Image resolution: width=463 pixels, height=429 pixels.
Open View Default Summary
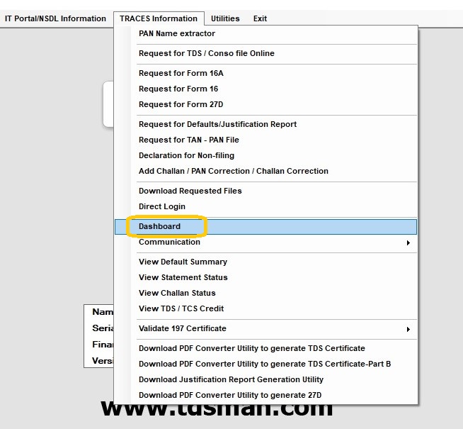(x=183, y=262)
